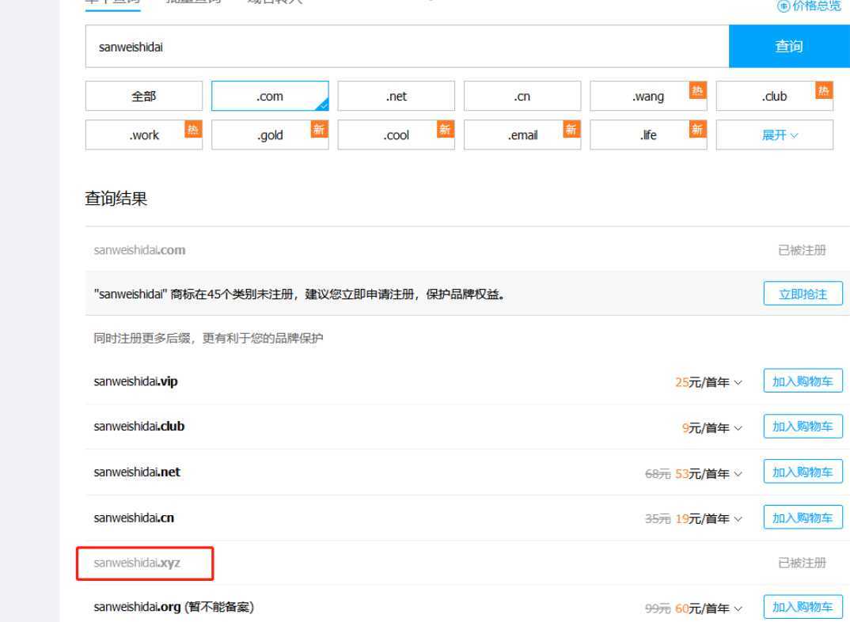The image size is (850, 622).
Task: Toggle the .club suffix filter
Action: pos(775,96)
